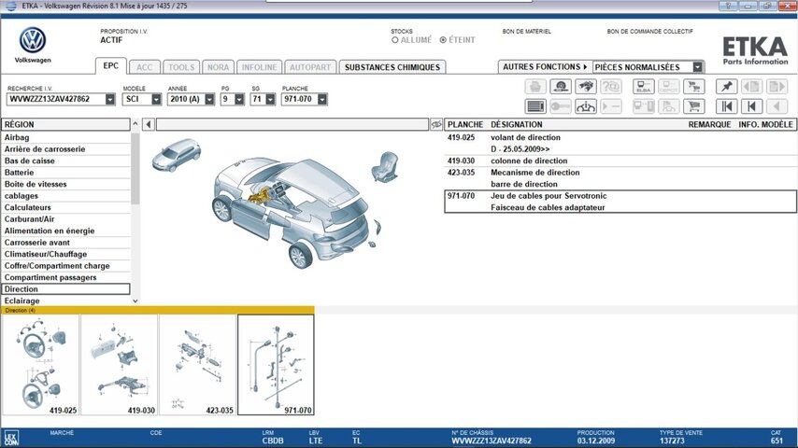Click the grayed key icon
798x448 pixels.
561,106
